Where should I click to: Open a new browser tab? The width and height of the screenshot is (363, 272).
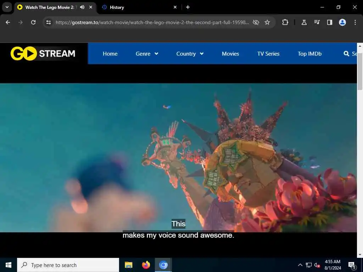point(188,7)
